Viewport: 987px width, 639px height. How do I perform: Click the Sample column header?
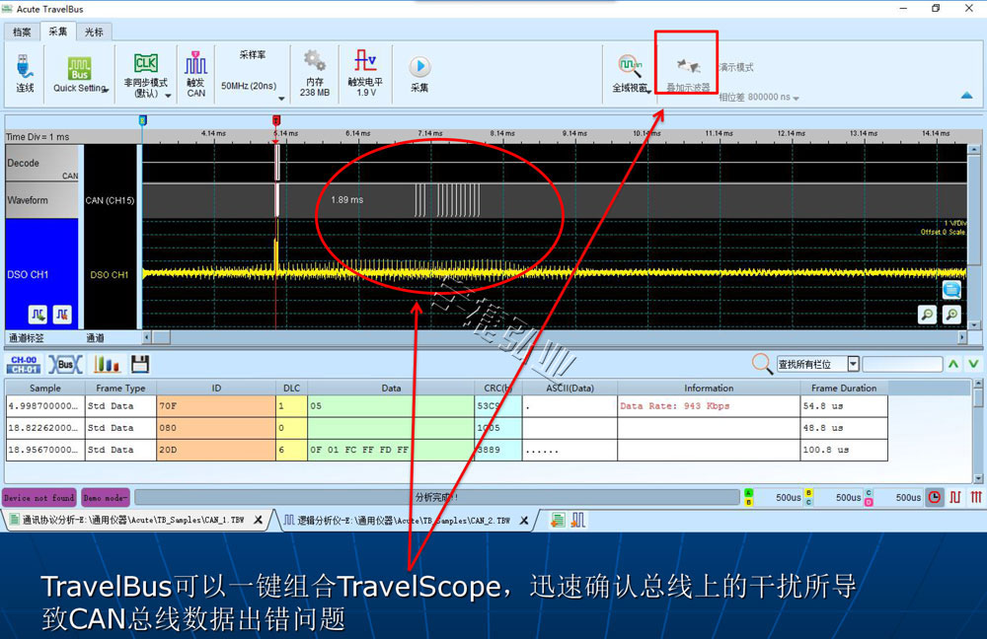(x=45, y=389)
